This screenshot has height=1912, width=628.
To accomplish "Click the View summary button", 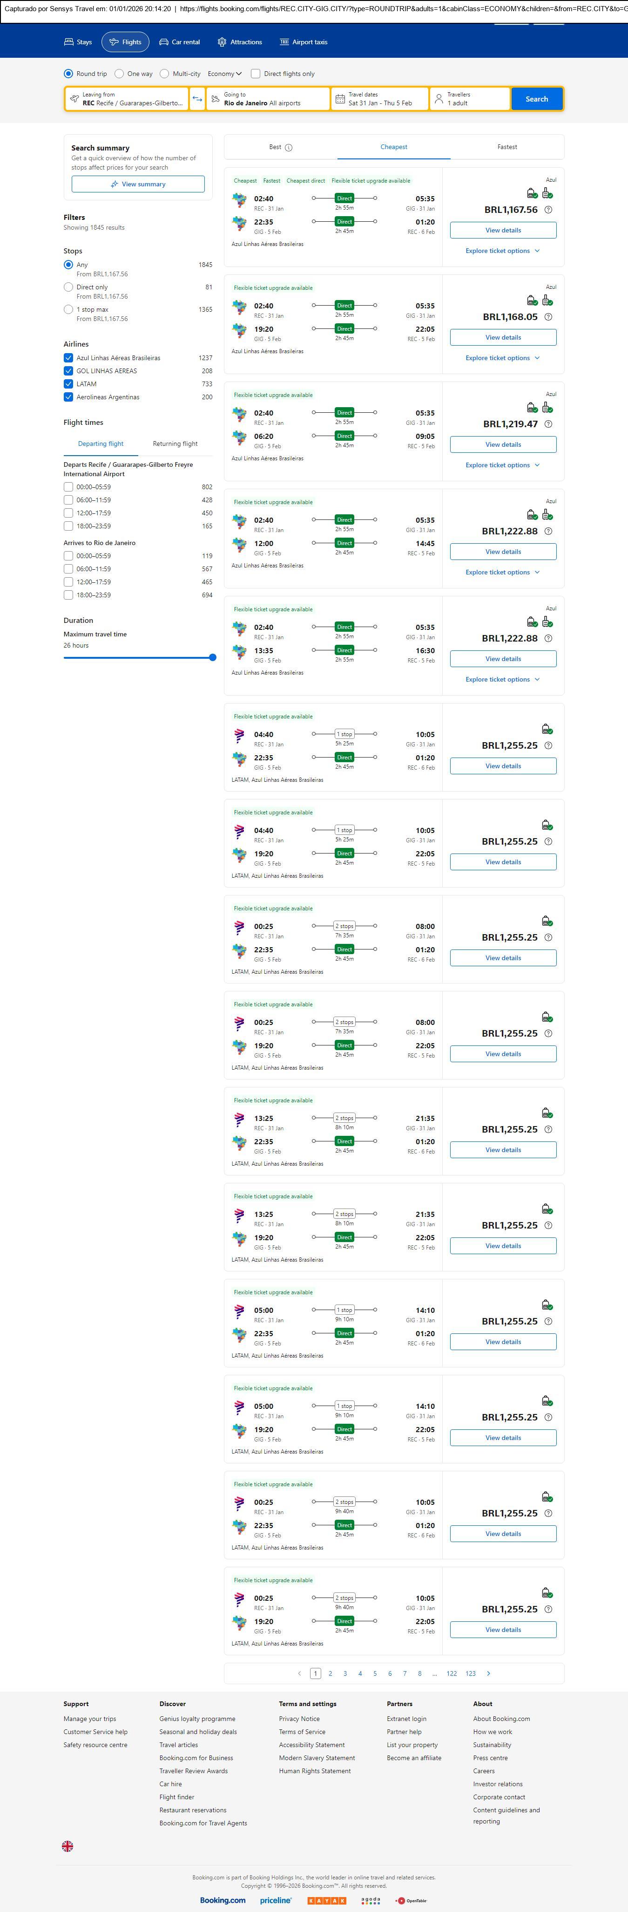I will click(138, 184).
